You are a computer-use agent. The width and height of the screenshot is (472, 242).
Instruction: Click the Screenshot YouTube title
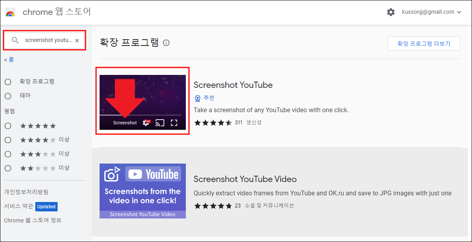click(x=233, y=85)
